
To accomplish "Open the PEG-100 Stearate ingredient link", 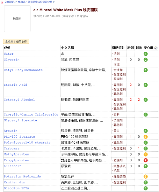I will coord(19,137).
